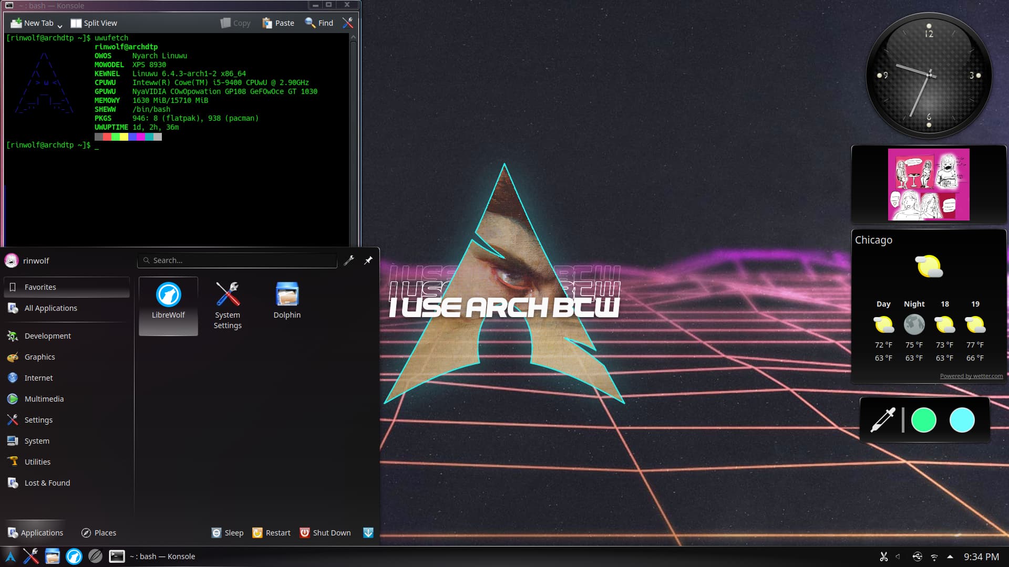Open System Settings favorite icon

click(227, 295)
